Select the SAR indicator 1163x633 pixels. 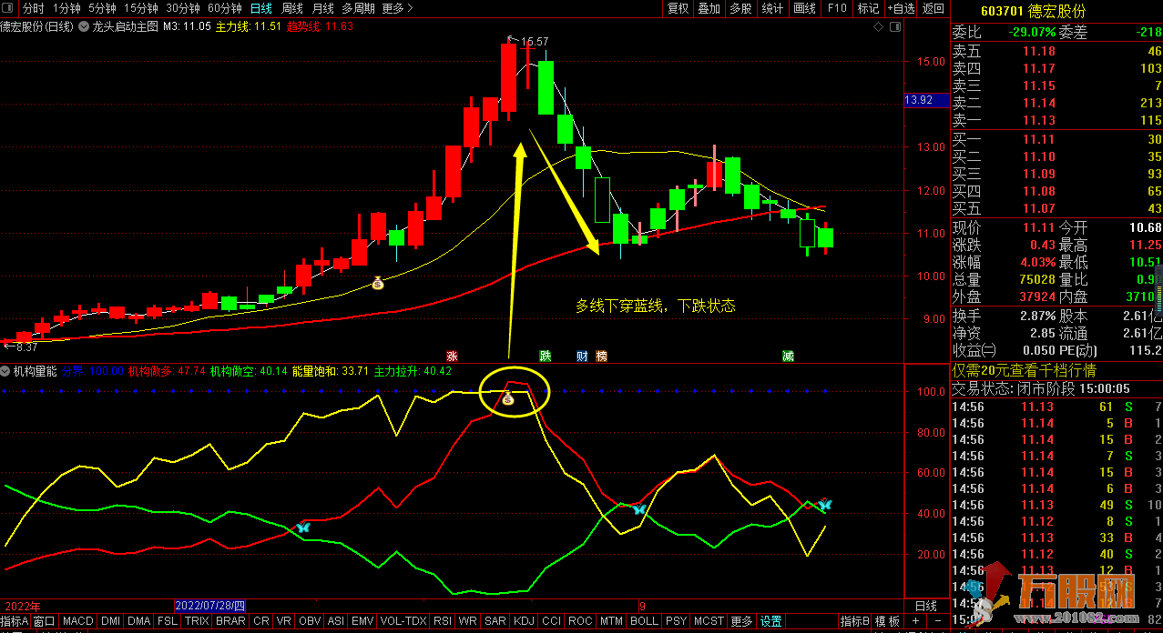click(x=495, y=621)
